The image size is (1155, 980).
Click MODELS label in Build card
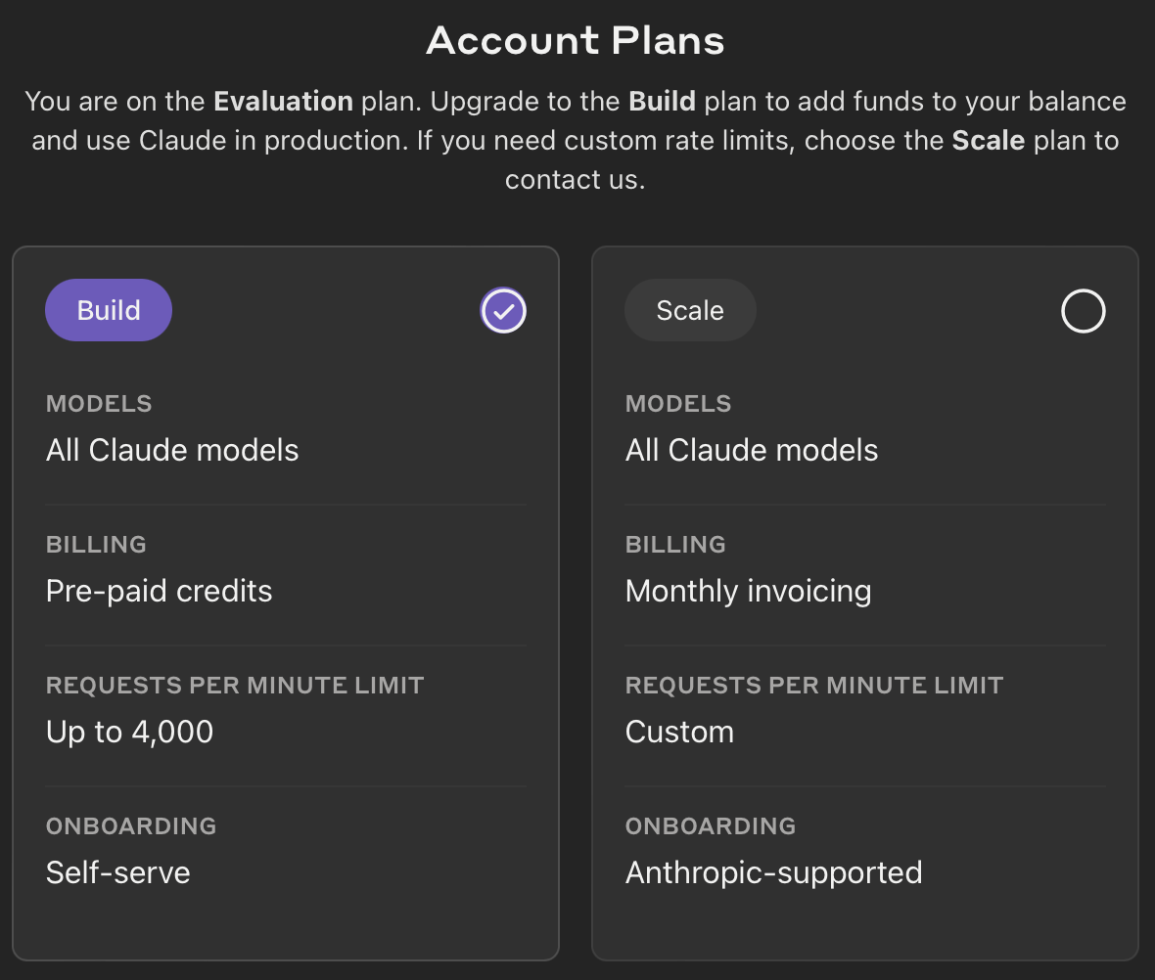(x=99, y=404)
